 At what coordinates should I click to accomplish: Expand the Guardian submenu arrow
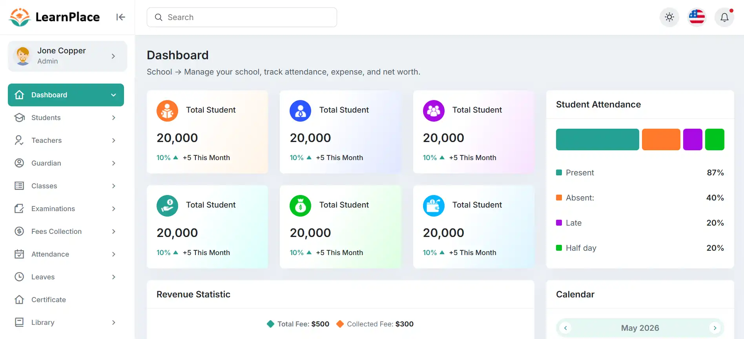coord(113,163)
